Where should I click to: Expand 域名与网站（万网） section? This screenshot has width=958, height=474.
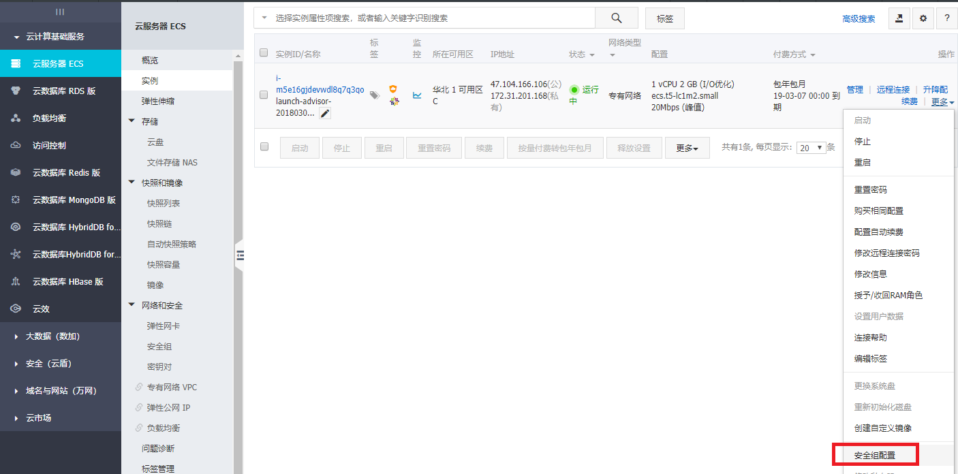[x=16, y=391]
